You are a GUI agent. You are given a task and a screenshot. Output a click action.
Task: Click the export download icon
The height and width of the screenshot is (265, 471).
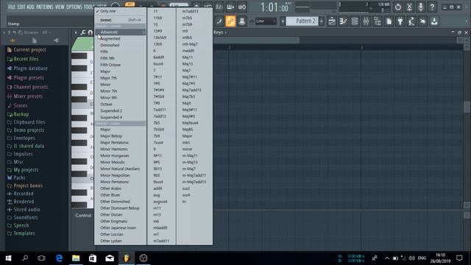(434, 21)
